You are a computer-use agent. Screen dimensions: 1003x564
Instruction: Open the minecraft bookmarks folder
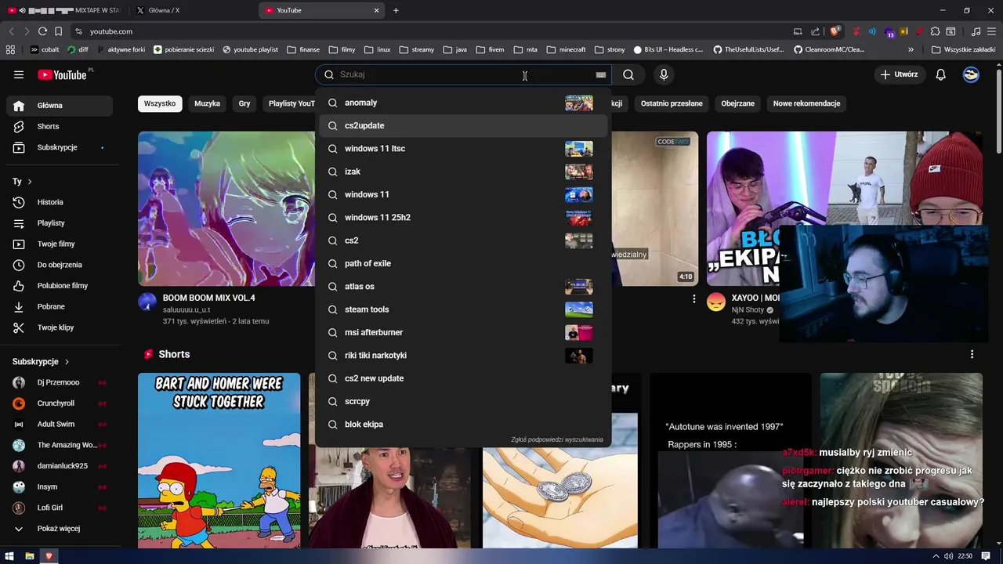coord(566,49)
